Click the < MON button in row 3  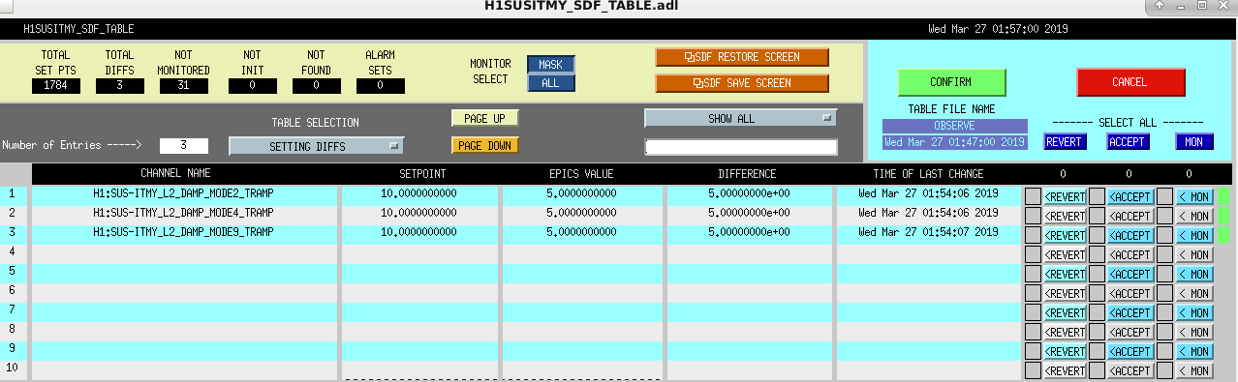click(1194, 235)
